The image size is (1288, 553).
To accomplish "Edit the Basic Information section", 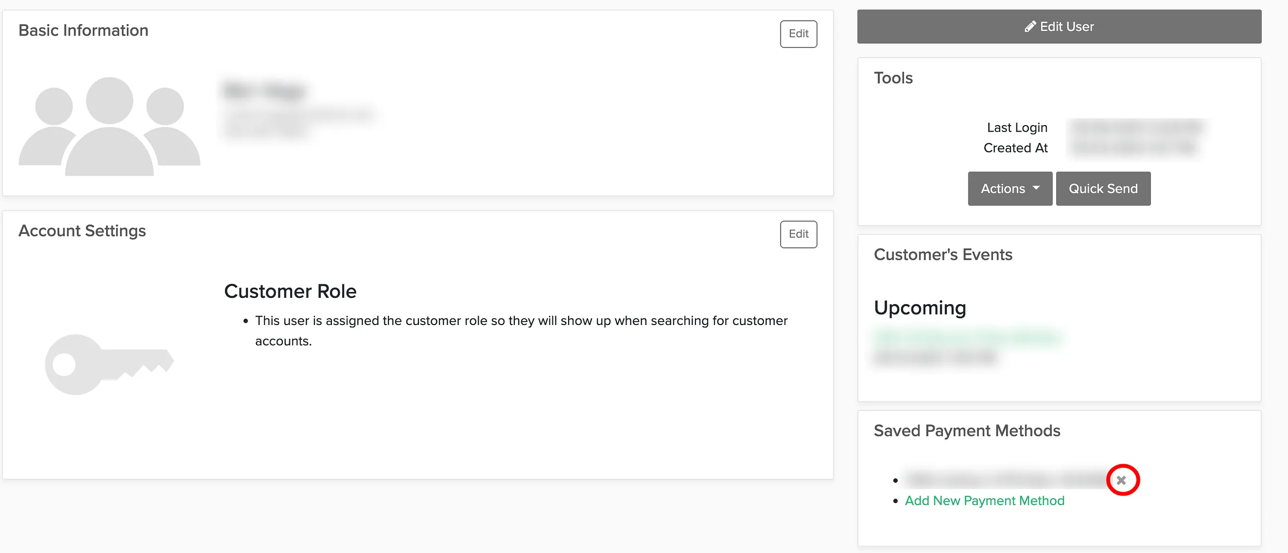I will (799, 34).
